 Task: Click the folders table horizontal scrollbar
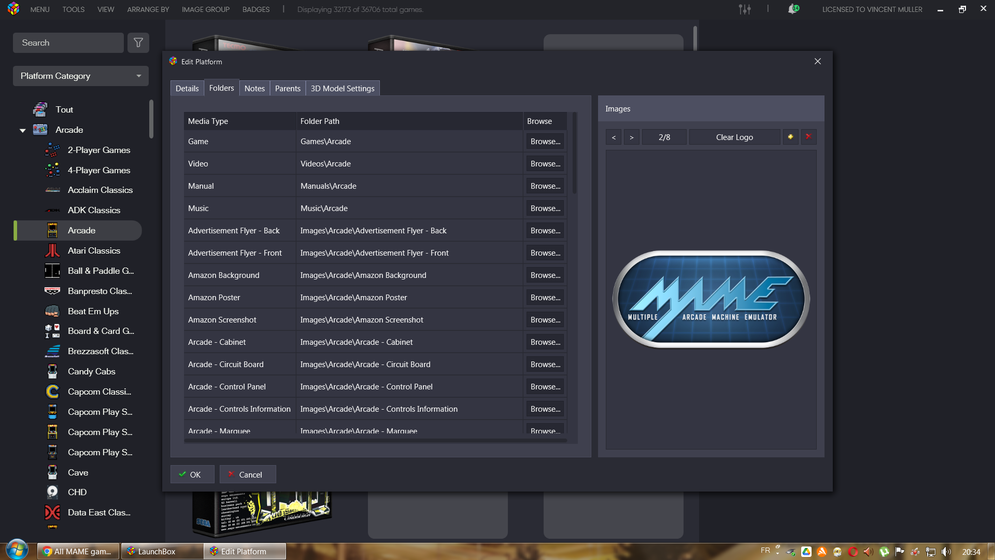click(375, 441)
